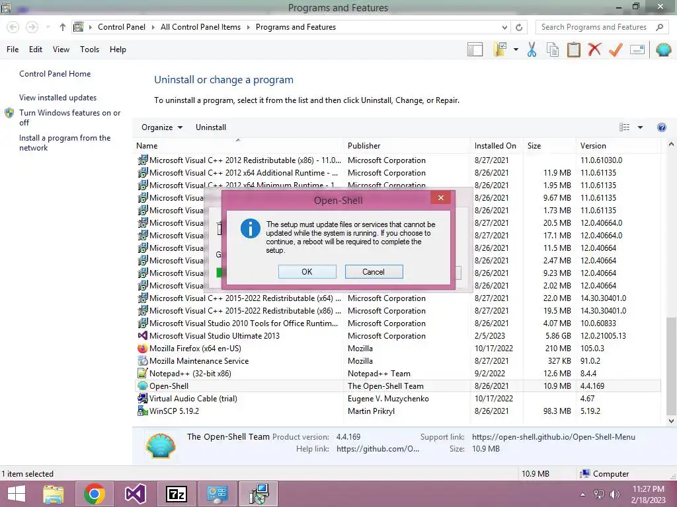Click the All Control Panel Items breadcrumb

click(x=200, y=27)
